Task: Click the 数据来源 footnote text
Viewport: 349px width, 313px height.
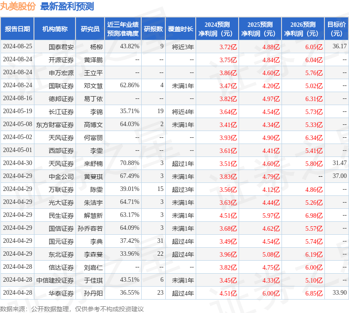Action: [x=71, y=309]
